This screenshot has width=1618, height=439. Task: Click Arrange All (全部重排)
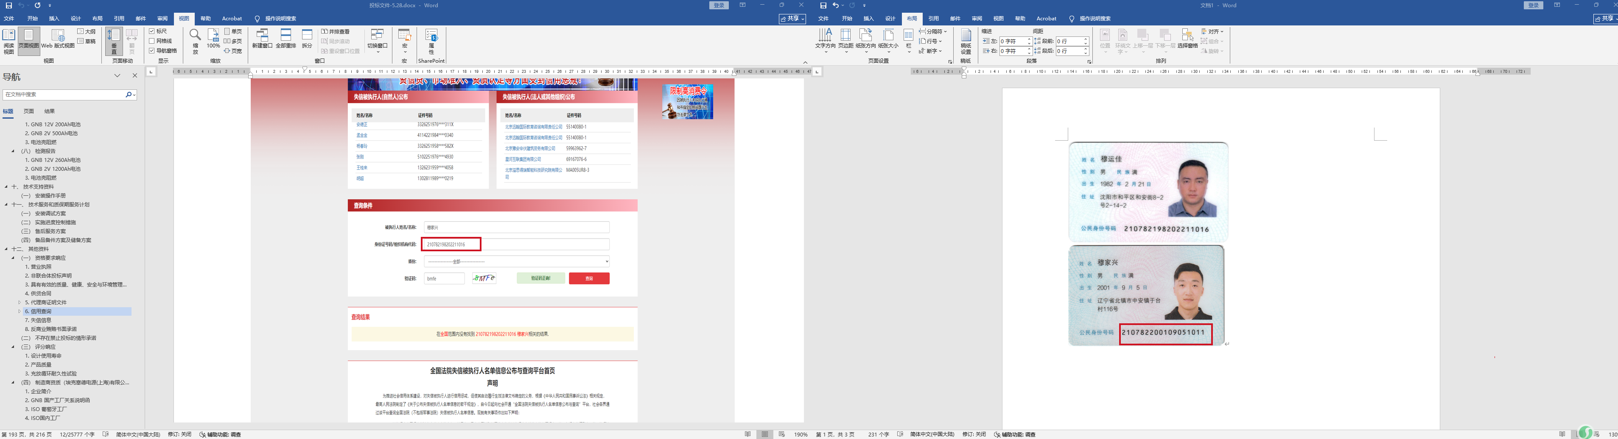tap(286, 39)
